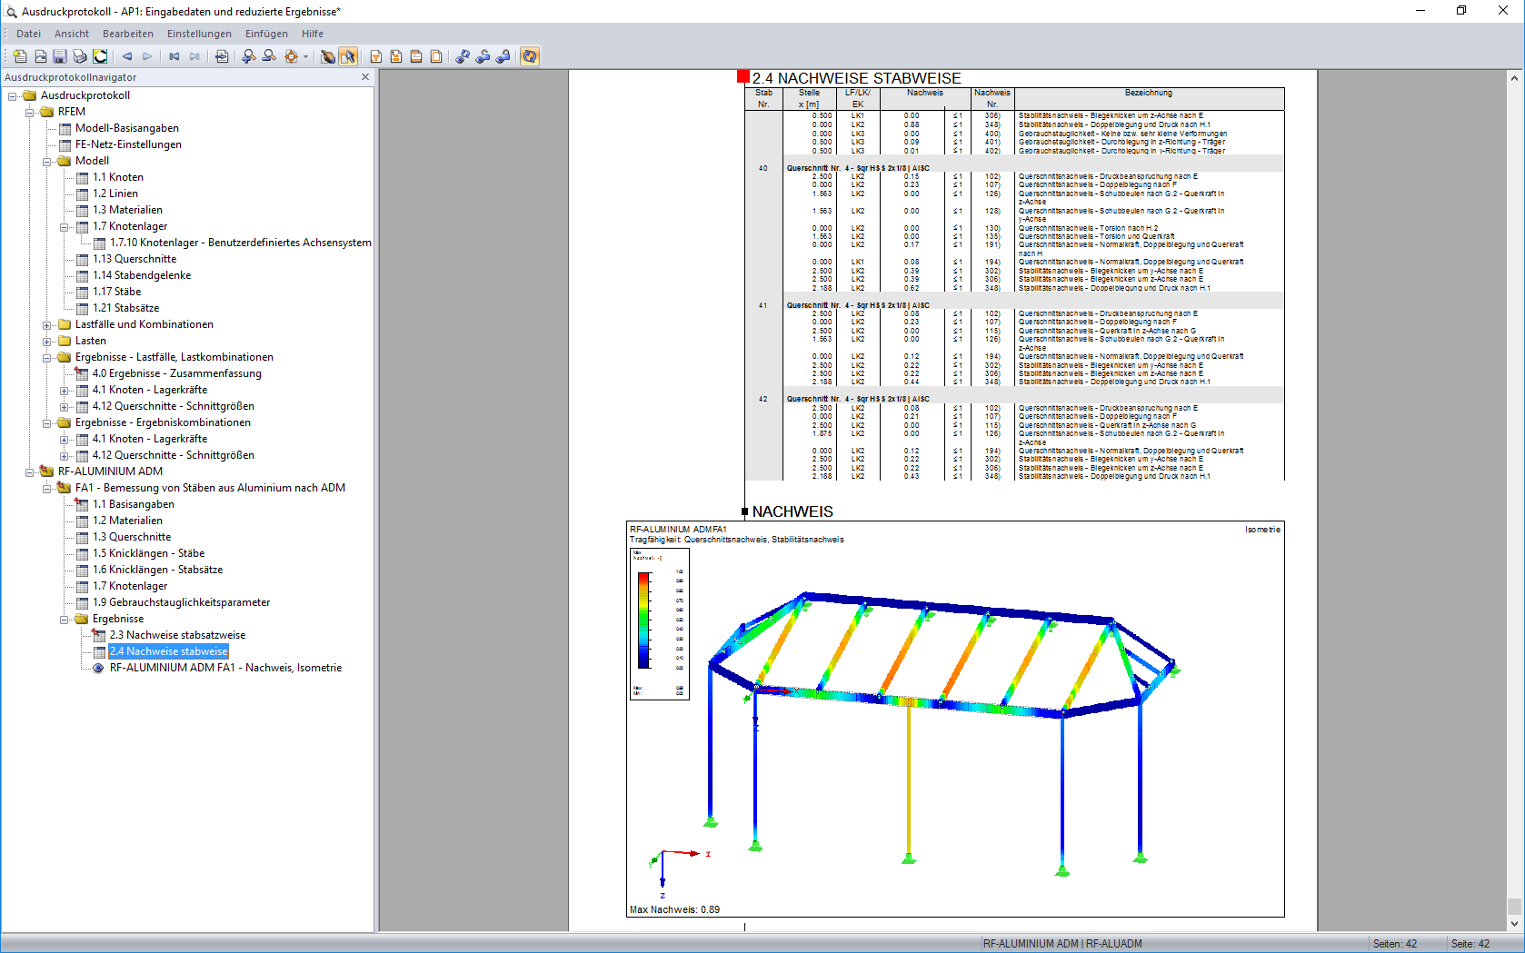Click the black and white circular arrow icon
This screenshot has height=953, width=1525.
100,56
